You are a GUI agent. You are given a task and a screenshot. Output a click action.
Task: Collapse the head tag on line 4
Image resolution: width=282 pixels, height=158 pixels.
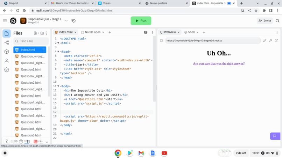point(58,52)
